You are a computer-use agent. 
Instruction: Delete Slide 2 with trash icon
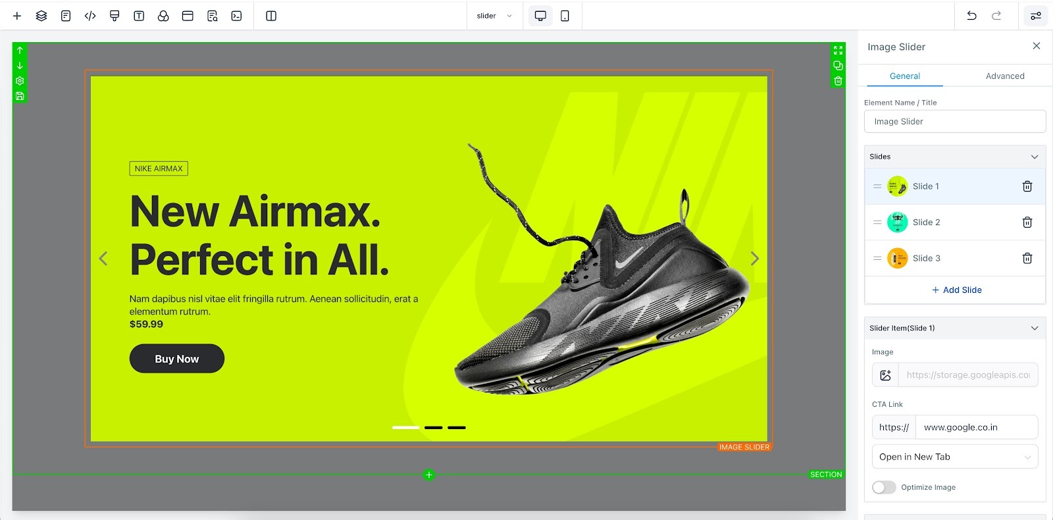[x=1027, y=222]
